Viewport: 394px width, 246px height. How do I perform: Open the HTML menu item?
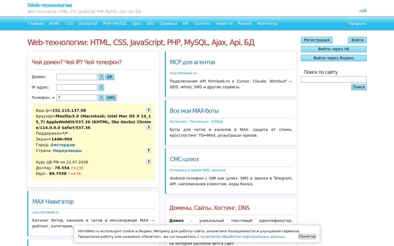tap(55, 24)
